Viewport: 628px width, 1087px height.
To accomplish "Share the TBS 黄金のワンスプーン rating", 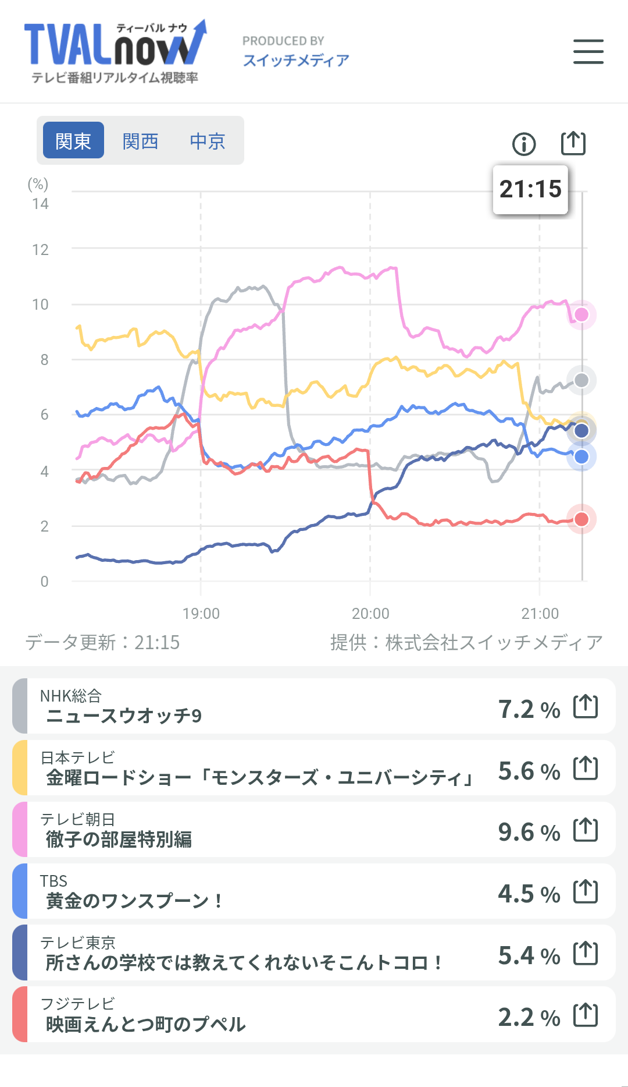I will [x=585, y=892].
